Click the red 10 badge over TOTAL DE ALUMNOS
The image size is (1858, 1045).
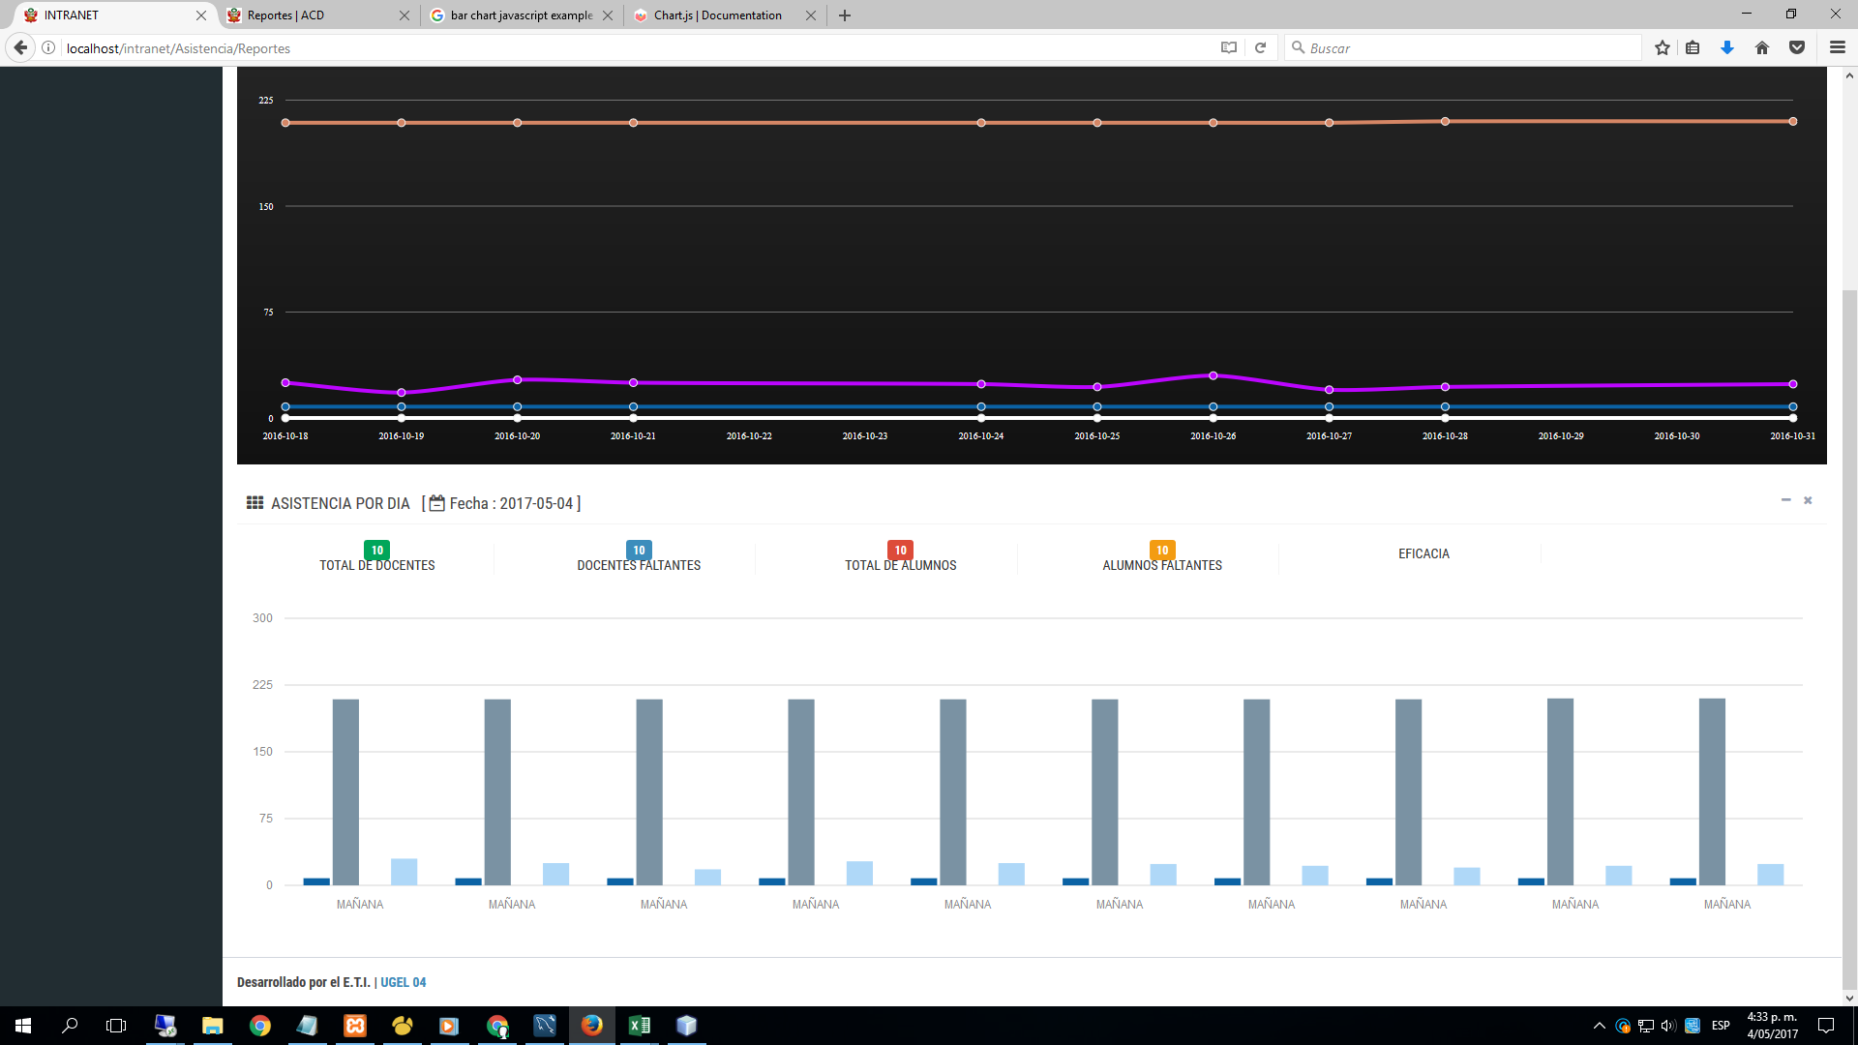(900, 550)
